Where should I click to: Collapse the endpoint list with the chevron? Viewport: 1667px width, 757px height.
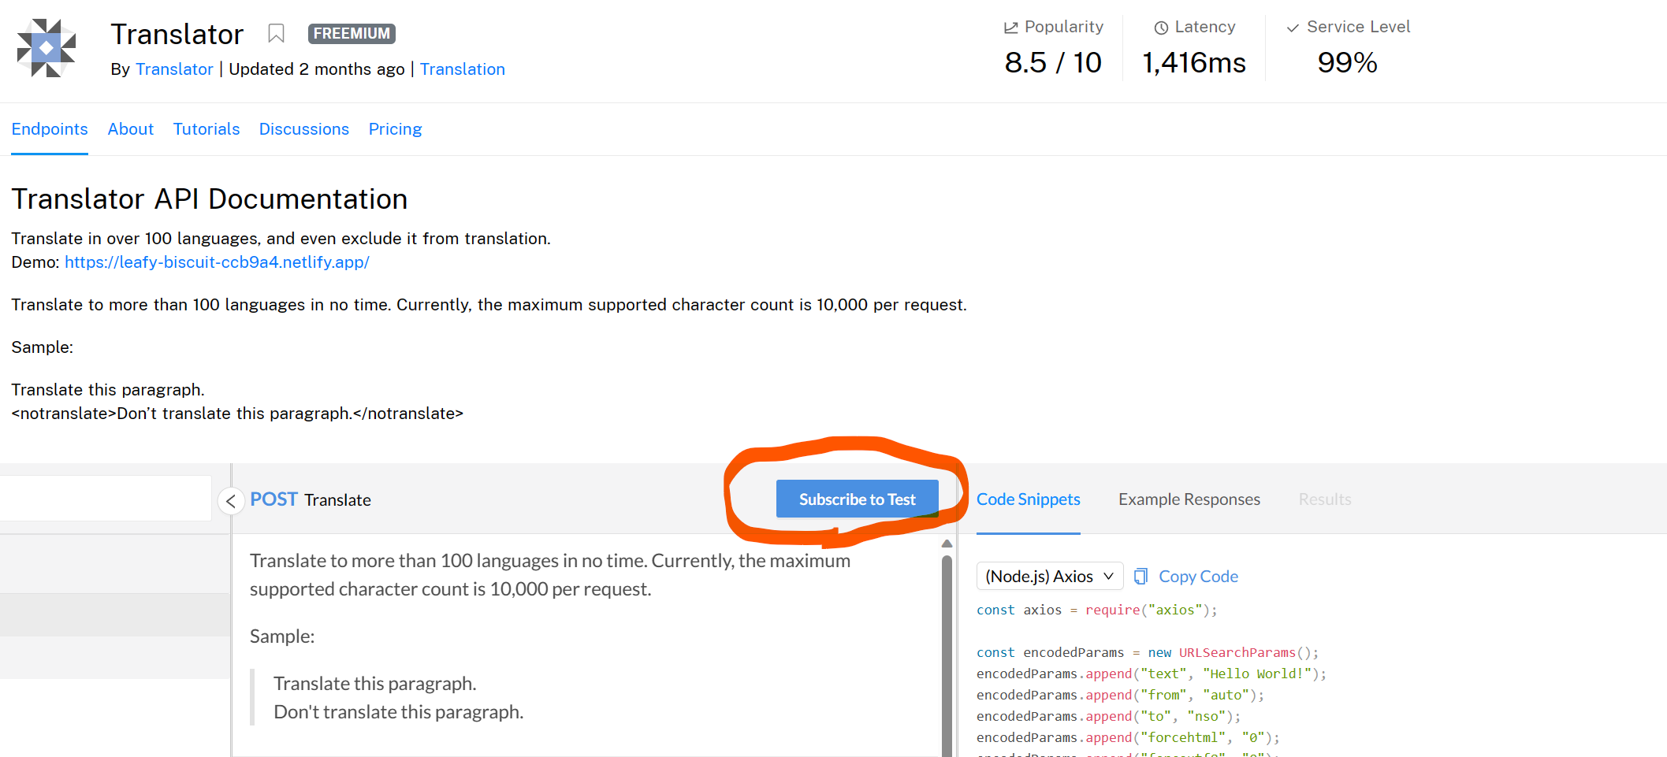[231, 501]
